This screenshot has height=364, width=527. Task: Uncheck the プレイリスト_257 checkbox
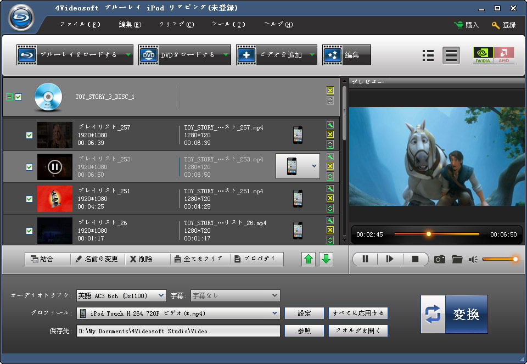(30, 135)
